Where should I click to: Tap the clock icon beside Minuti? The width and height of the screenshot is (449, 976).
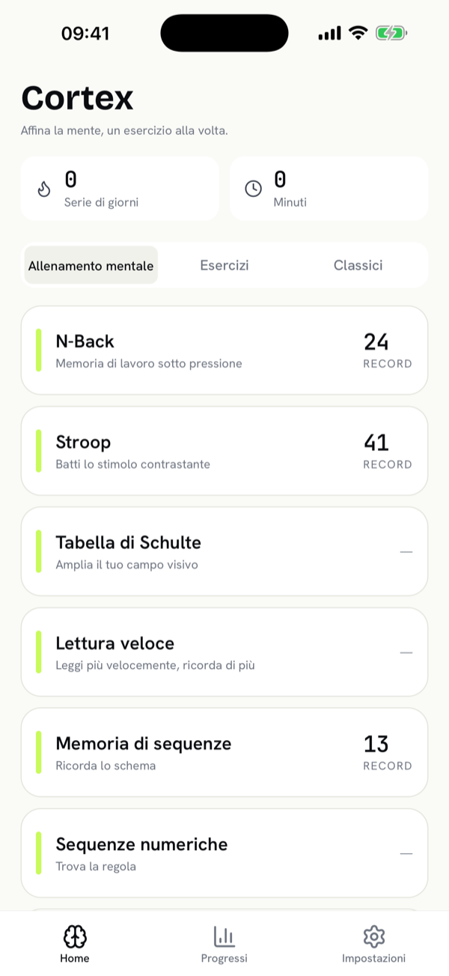(254, 189)
